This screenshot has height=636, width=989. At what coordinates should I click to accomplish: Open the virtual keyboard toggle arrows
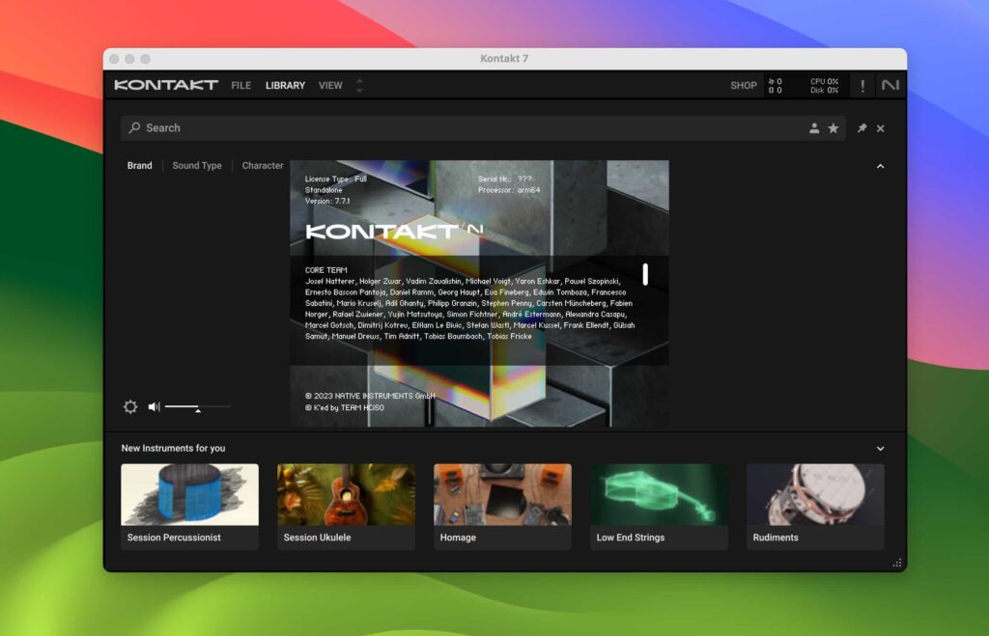click(358, 85)
